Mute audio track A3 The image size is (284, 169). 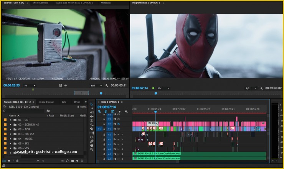119,144
